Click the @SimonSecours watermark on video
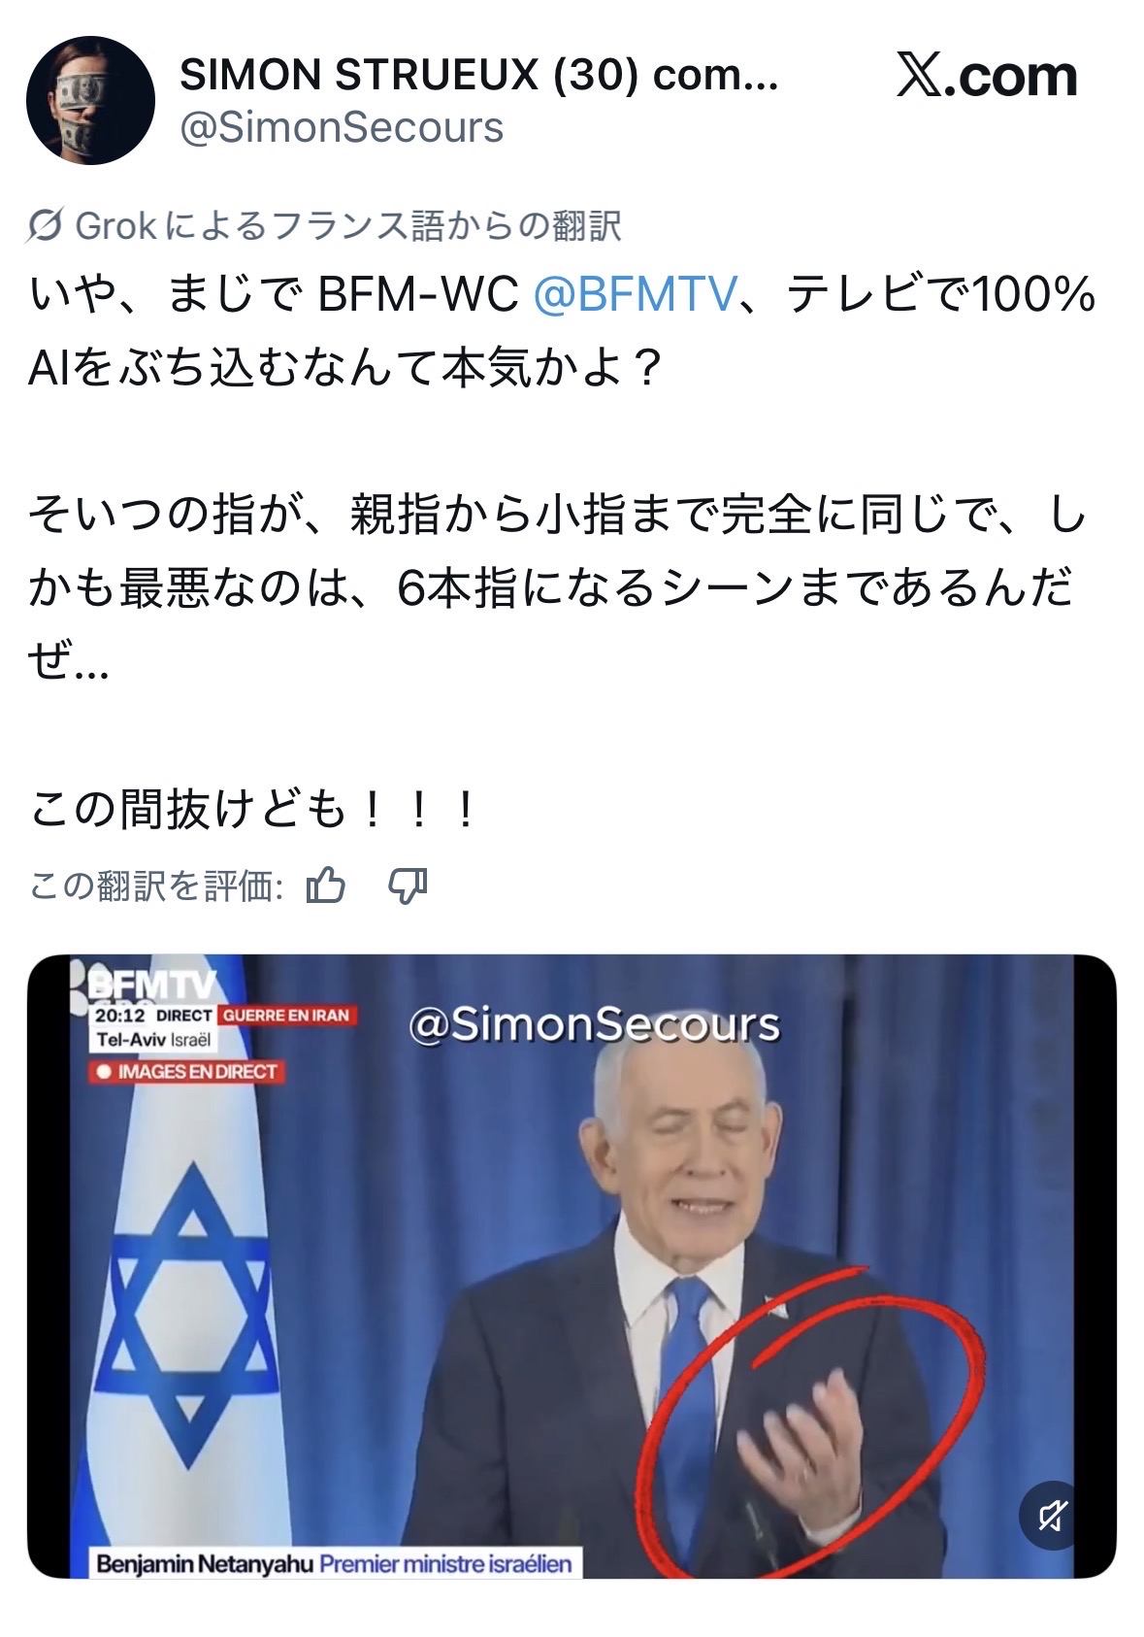The image size is (1144, 1637). pos(594,1024)
